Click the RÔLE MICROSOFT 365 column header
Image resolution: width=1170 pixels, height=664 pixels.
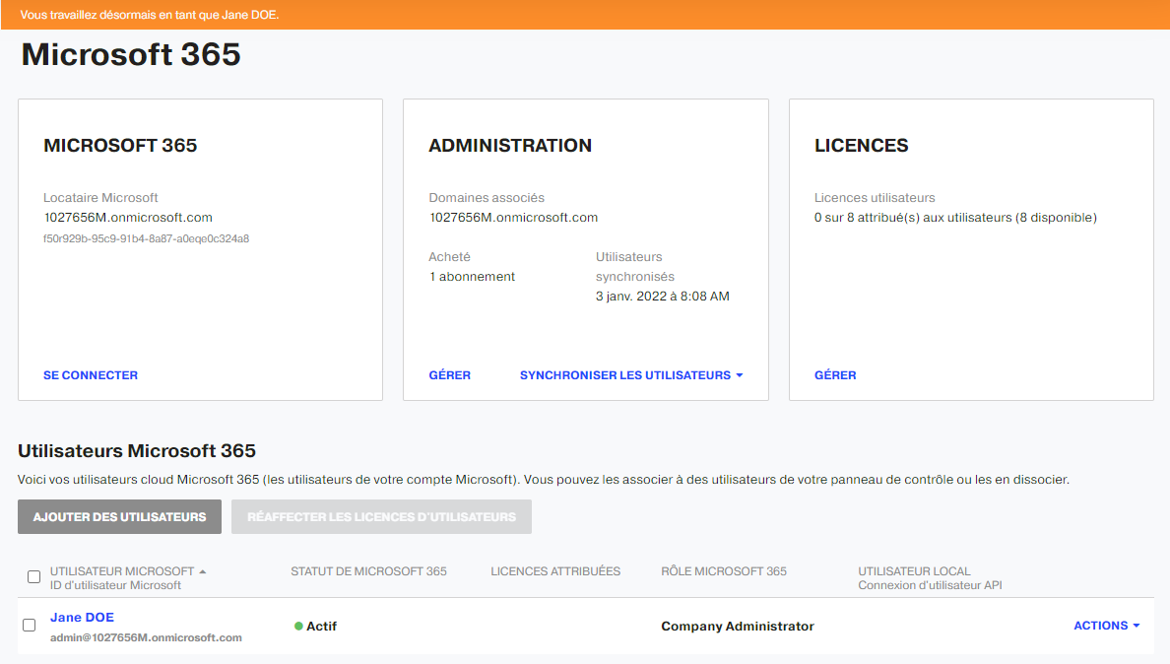point(724,571)
